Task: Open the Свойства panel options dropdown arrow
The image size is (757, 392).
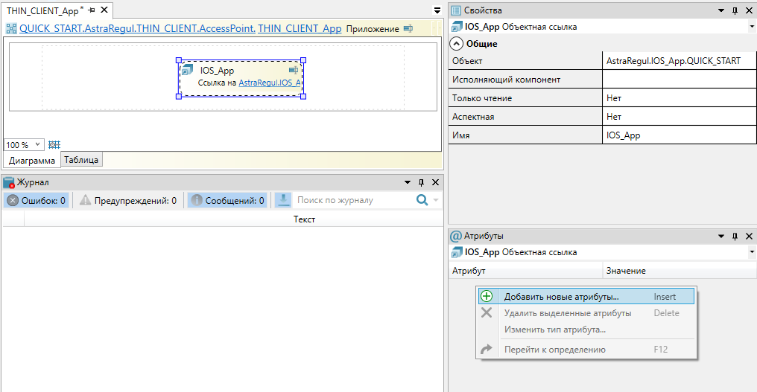Action: click(720, 10)
